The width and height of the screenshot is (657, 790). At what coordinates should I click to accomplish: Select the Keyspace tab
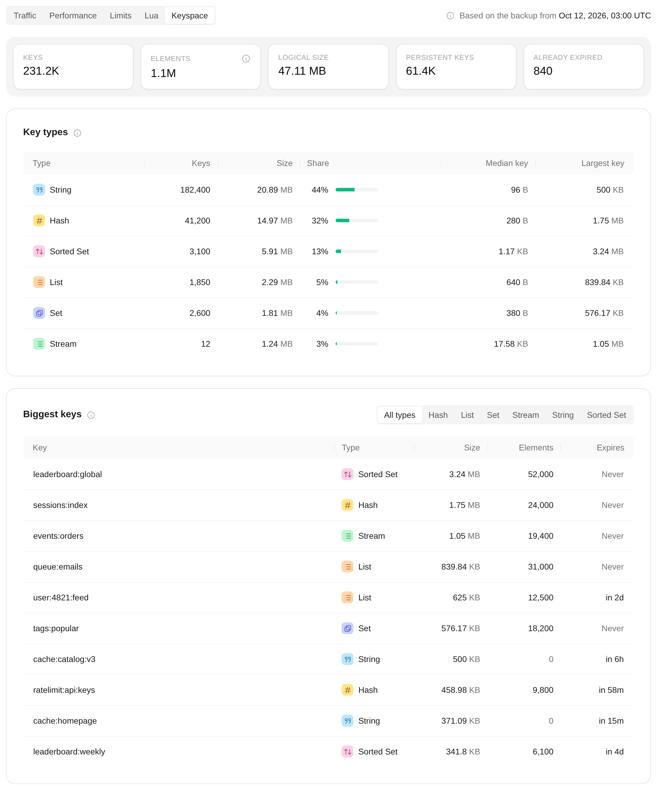(190, 16)
